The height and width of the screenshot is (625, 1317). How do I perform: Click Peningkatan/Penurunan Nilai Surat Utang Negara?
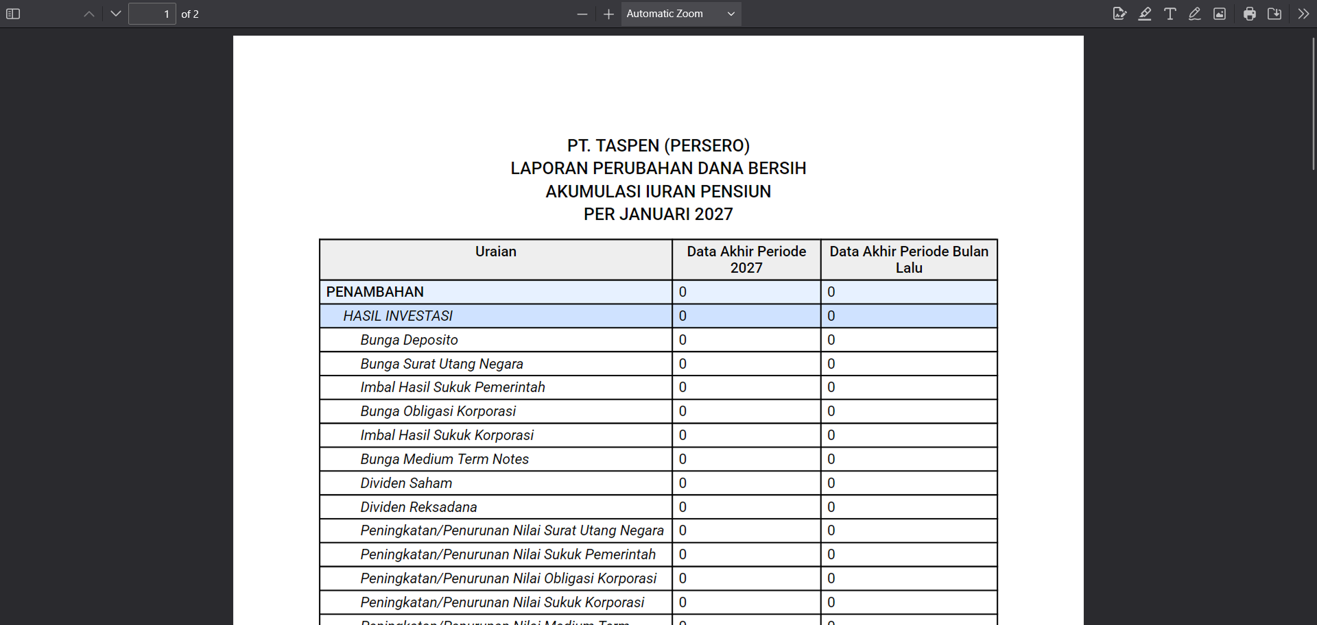512,530
